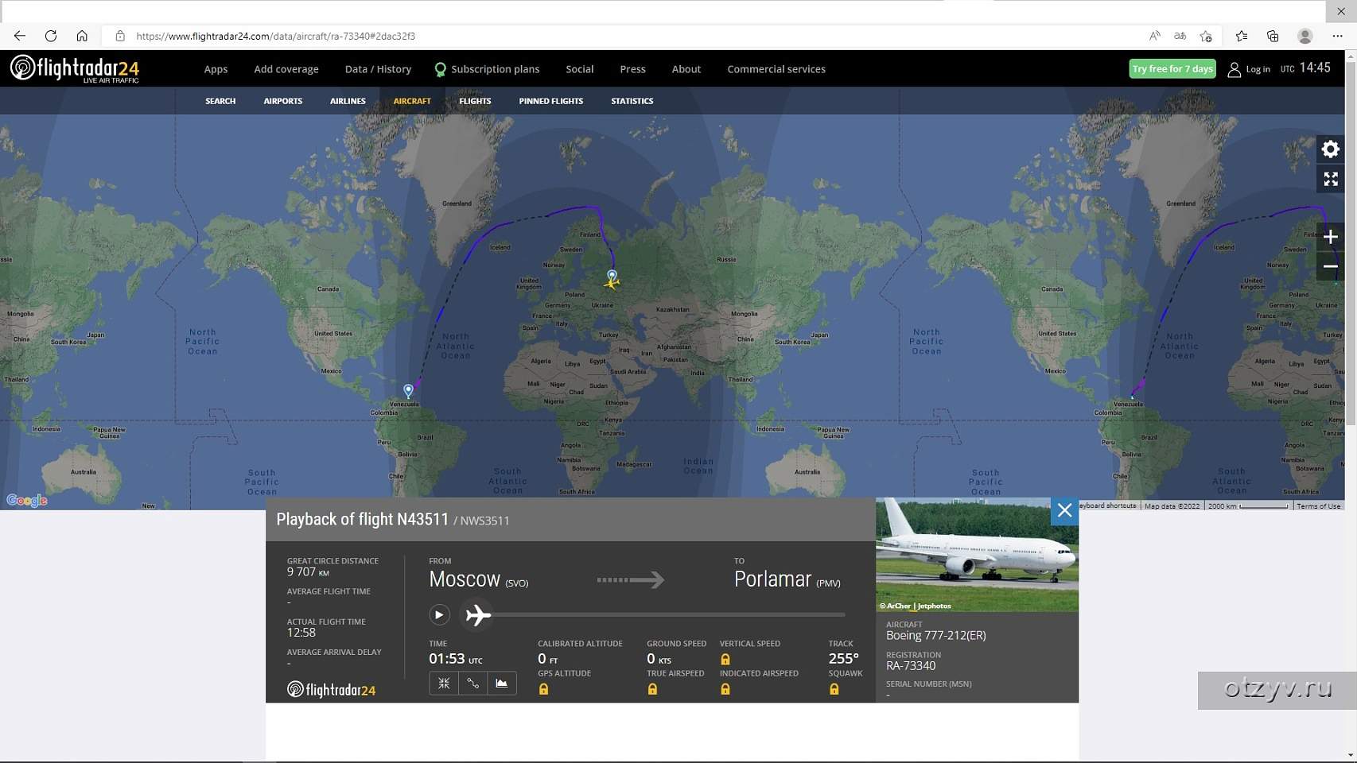Click the Squawk lock icon
Image resolution: width=1357 pixels, height=763 pixels.
[834, 689]
